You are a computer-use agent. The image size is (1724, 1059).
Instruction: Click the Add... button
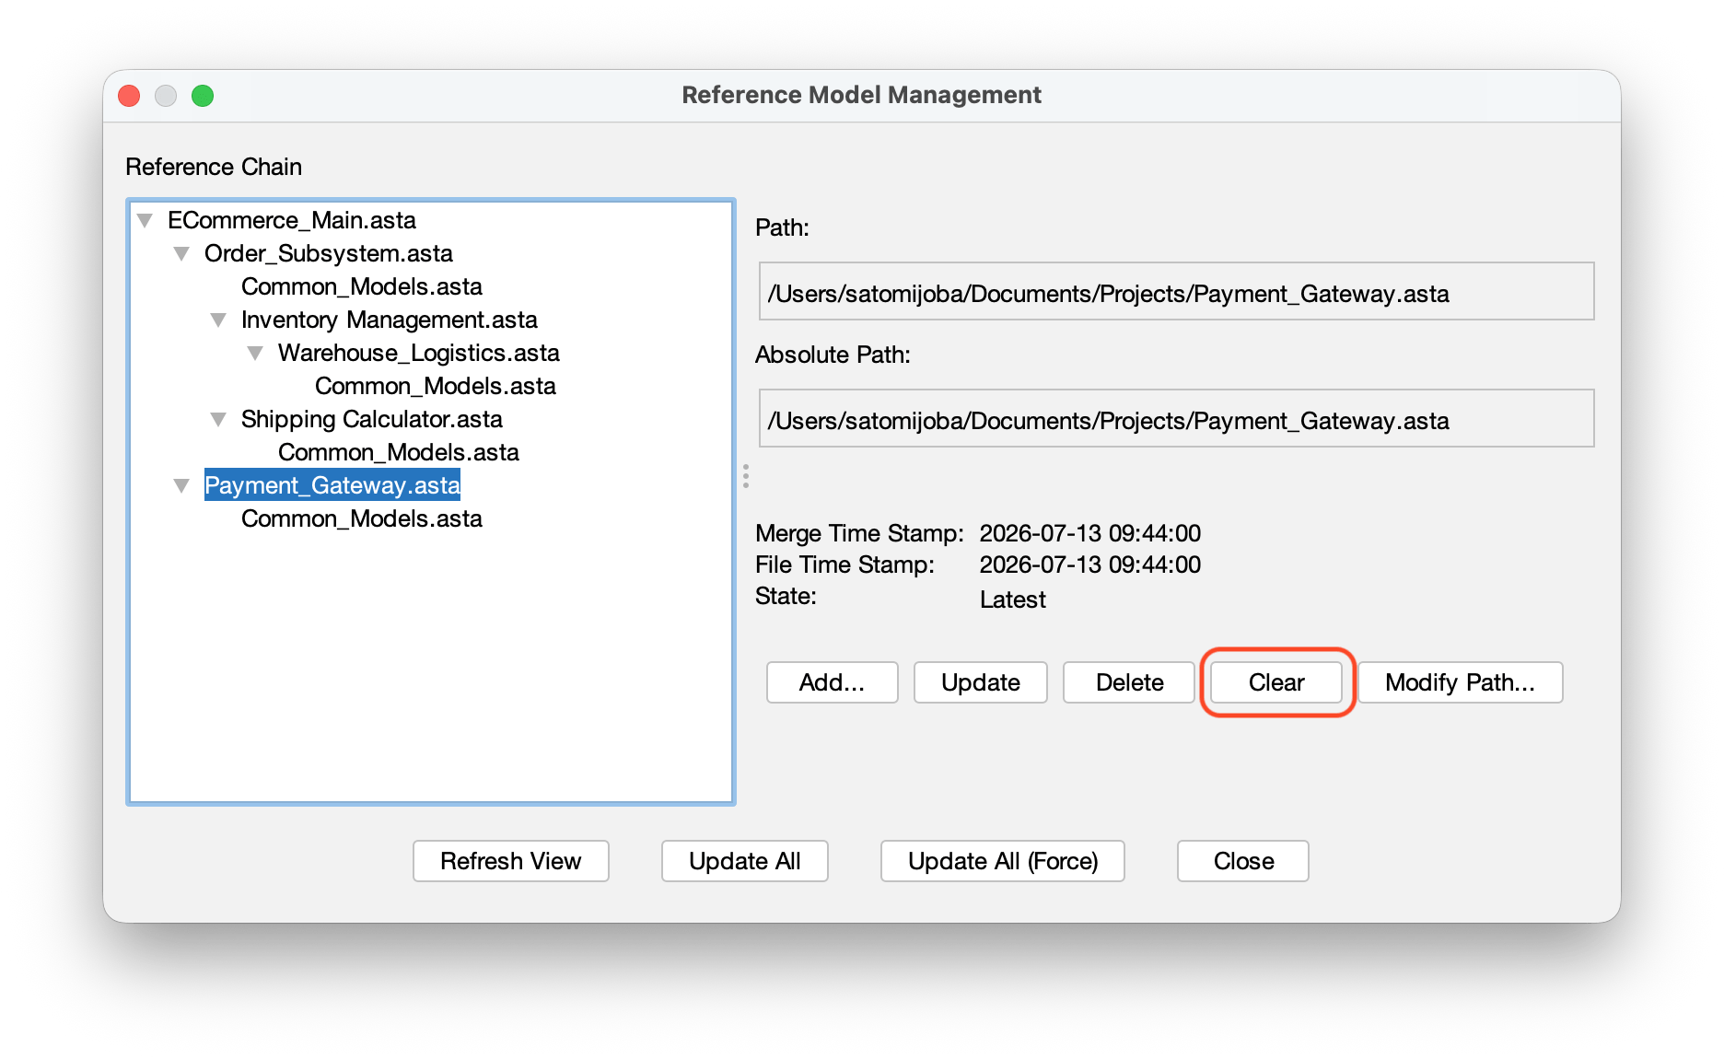point(832,682)
